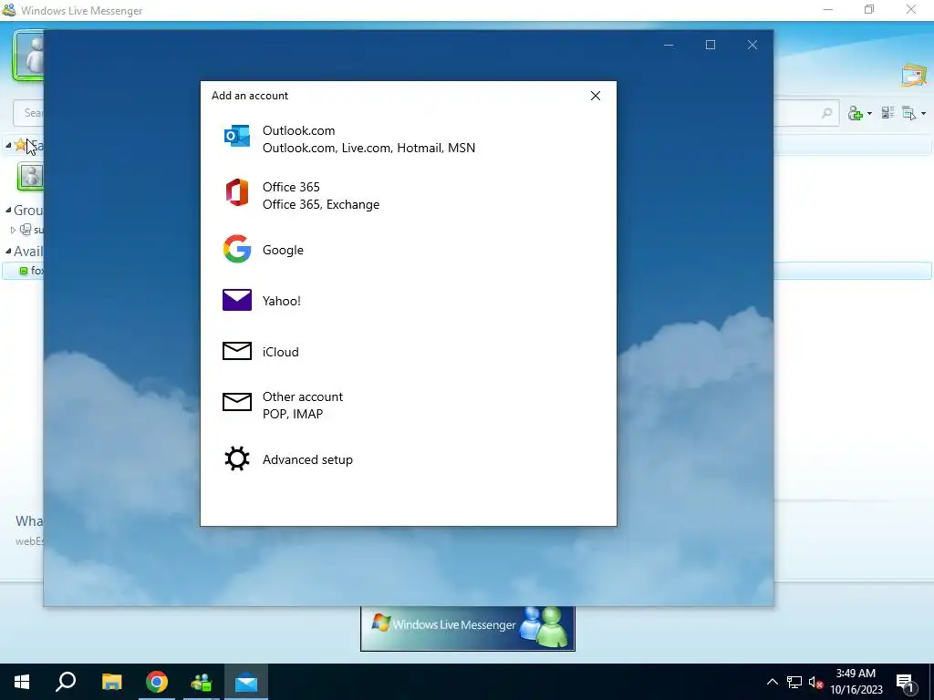This screenshot has width=934, height=700.
Task: Click the taskbar clock showing 3:49 AM
Action: tap(856, 682)
